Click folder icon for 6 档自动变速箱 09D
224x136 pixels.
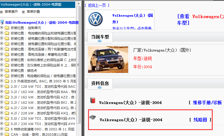point(7,129)
